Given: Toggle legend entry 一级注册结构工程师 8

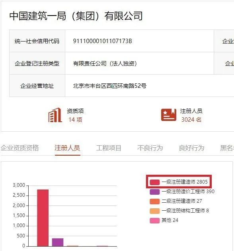Looking at the screenshot, I should tap(179, 211).
